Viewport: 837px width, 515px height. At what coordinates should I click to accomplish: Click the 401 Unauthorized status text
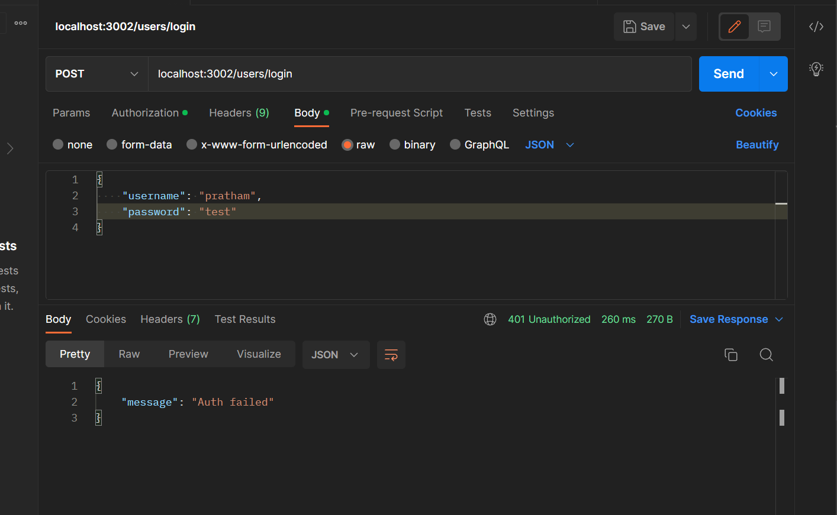549,319
